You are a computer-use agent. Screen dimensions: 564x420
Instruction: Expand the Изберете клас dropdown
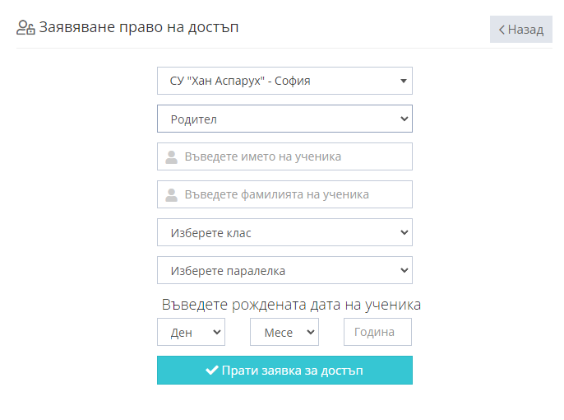pos(284,232)
